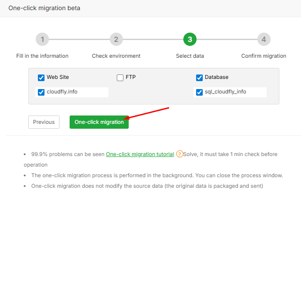Open the orange question mark help icon
Image resolution: width=301 pixels, height=283 pixels.
point(179,154)
